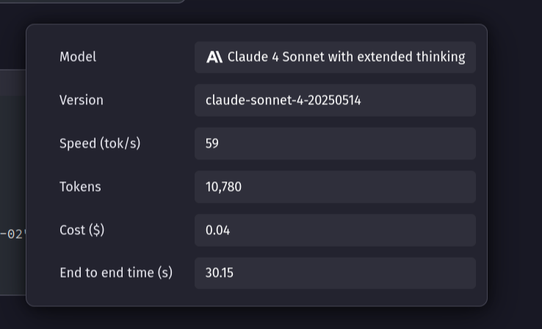Click the popup's blank area beneath End to end time

[257, 297]
